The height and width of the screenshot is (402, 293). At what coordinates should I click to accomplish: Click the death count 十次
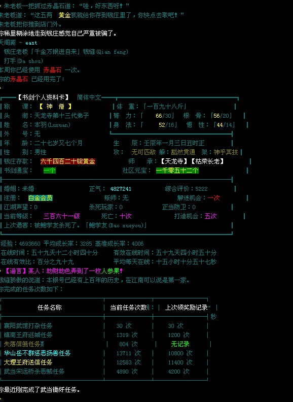pos(125,216)
